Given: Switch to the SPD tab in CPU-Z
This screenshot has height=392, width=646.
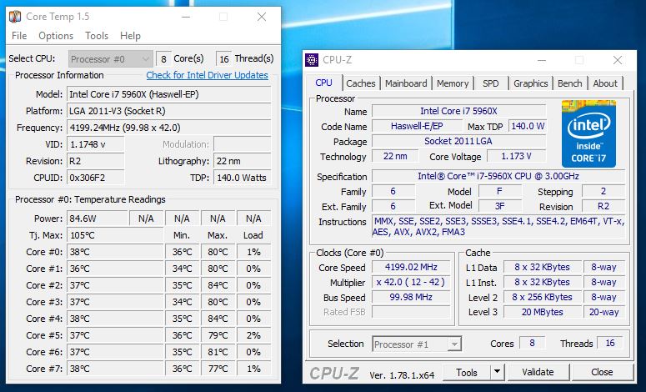Looking at the screenshot, I should tap(491, 83).
